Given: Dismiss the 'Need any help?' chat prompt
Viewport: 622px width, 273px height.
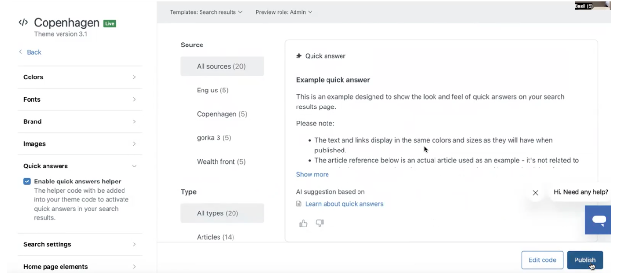Looking at the screenshot, I should coord(535,193).
